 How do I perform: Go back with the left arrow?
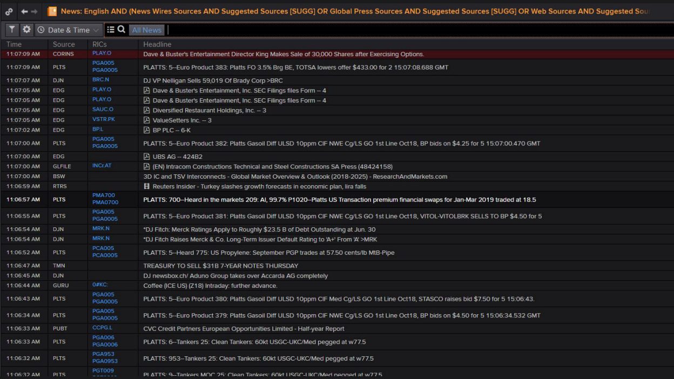pyautogui.click(x=24, y=11)
